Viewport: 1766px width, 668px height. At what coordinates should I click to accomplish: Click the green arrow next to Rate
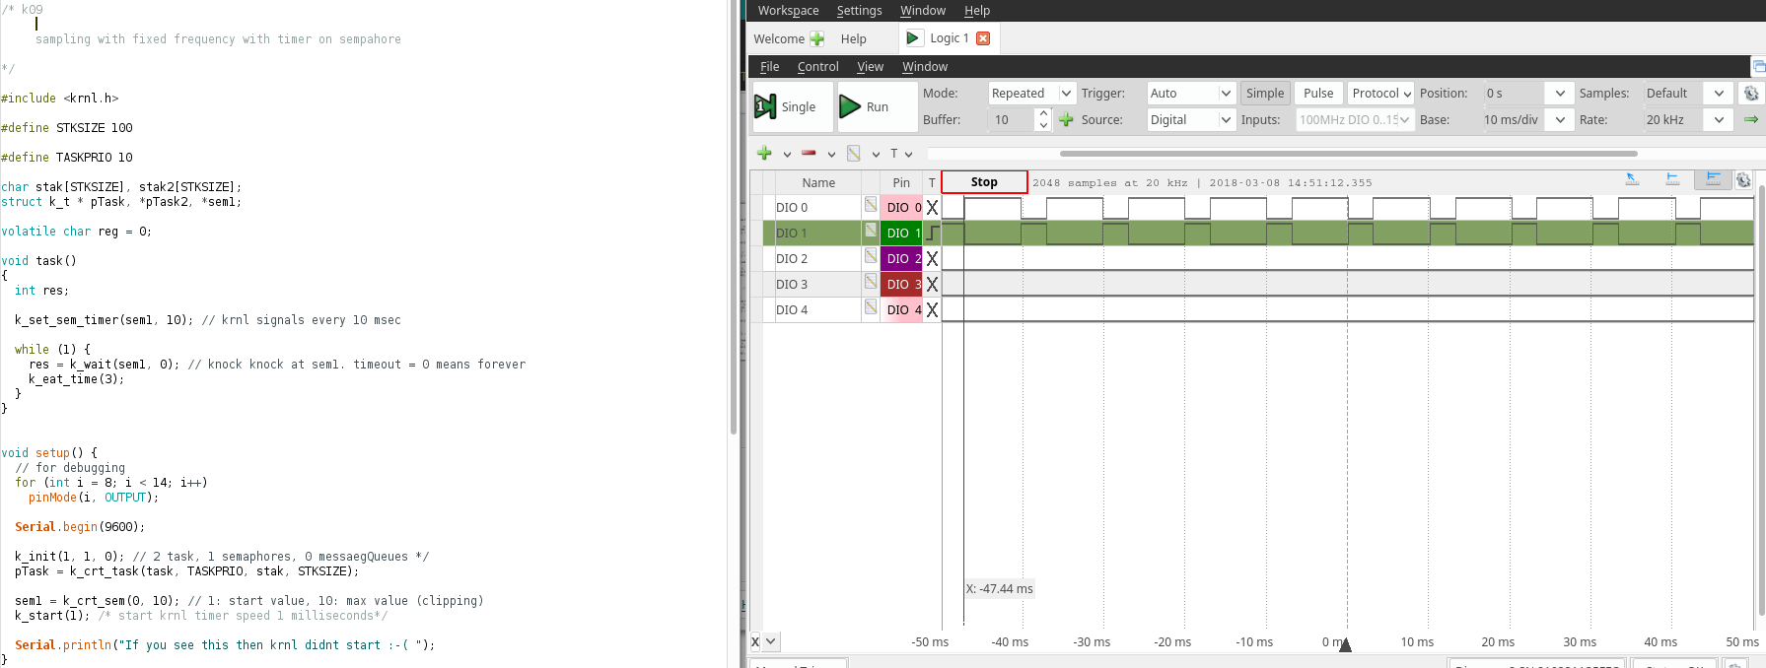point(1751,119)
